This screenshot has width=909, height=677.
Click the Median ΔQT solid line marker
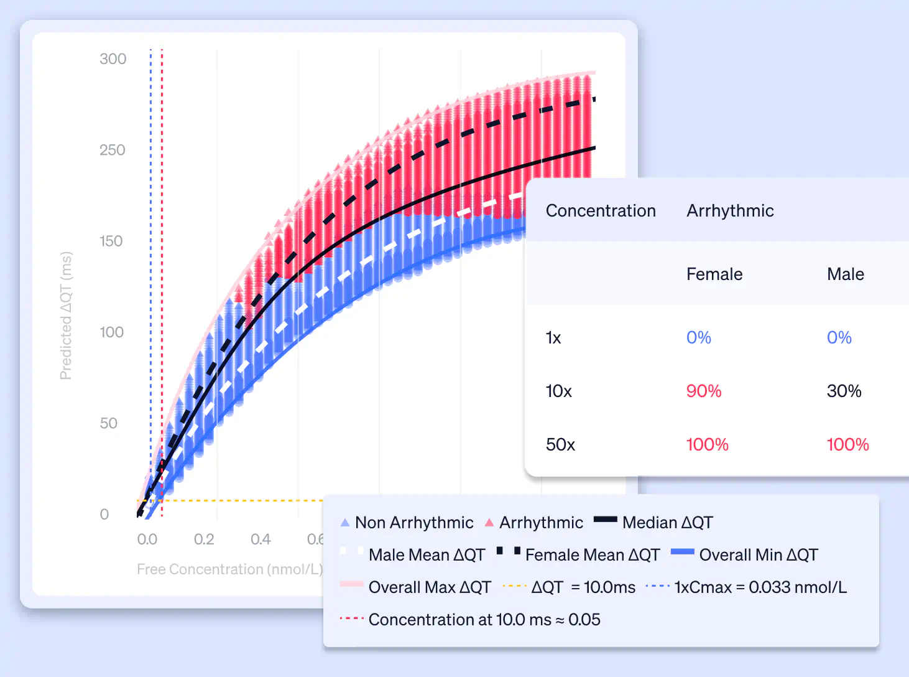point(605,520)
